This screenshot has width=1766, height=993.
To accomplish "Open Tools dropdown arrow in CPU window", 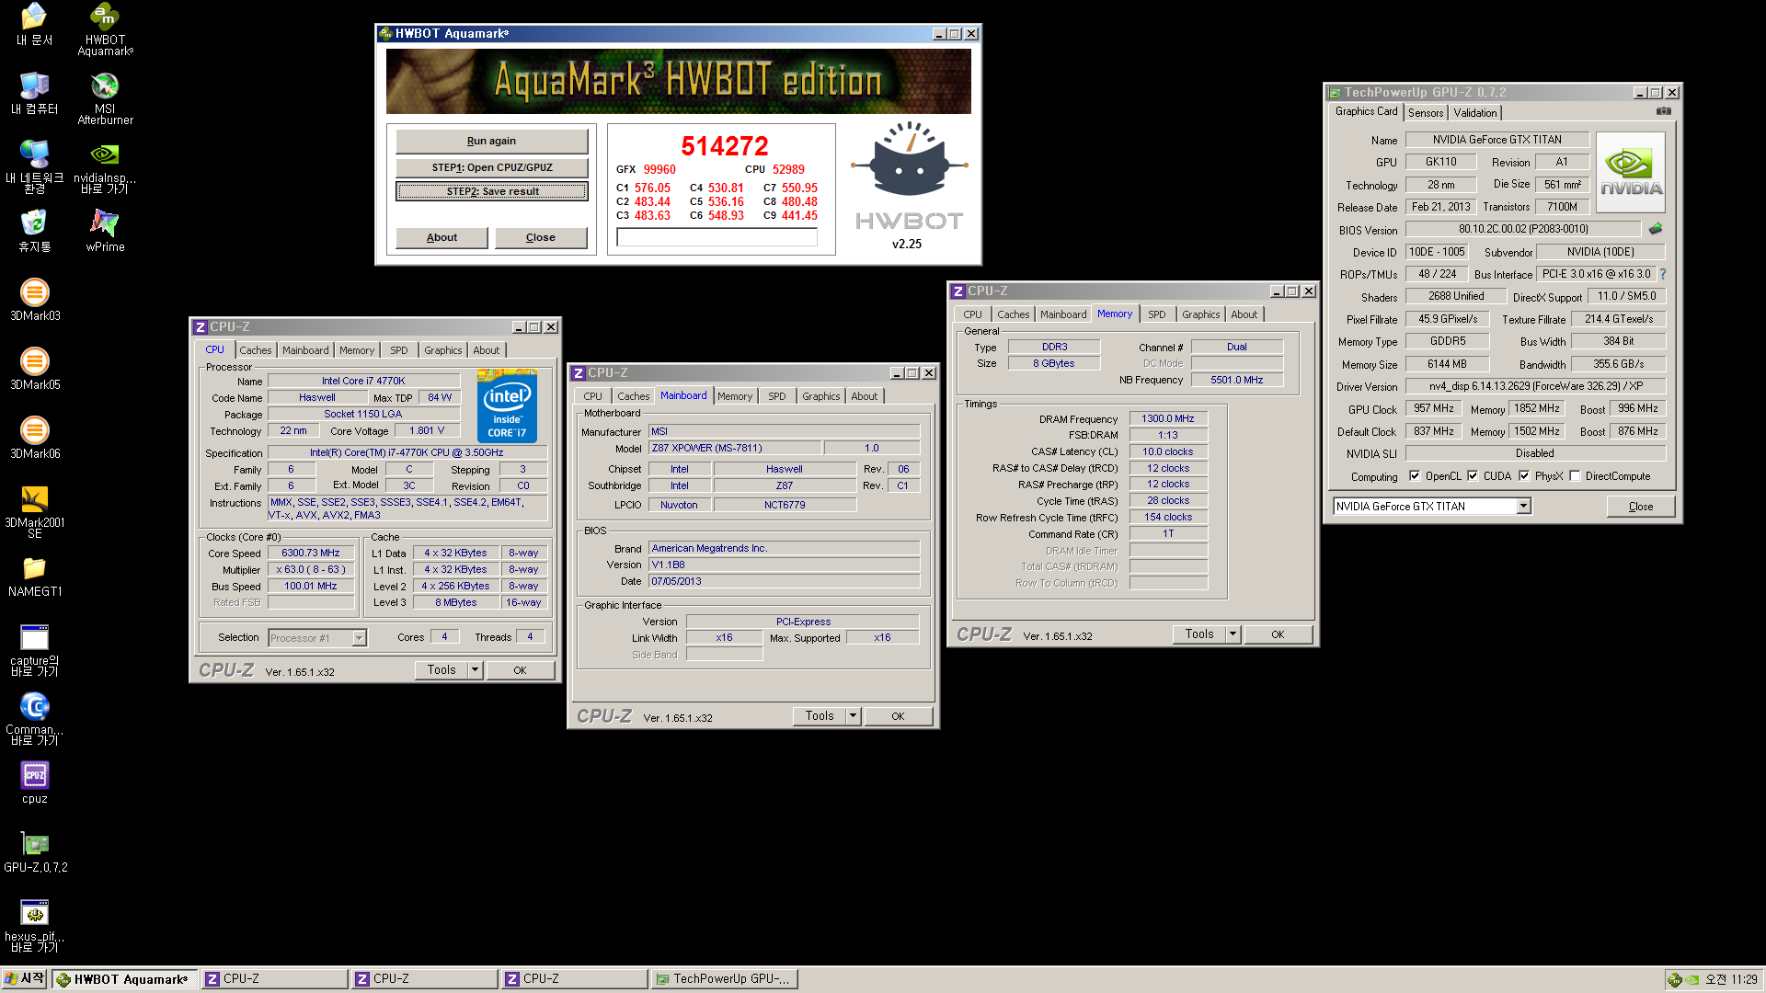I will (x=476, y=669).
